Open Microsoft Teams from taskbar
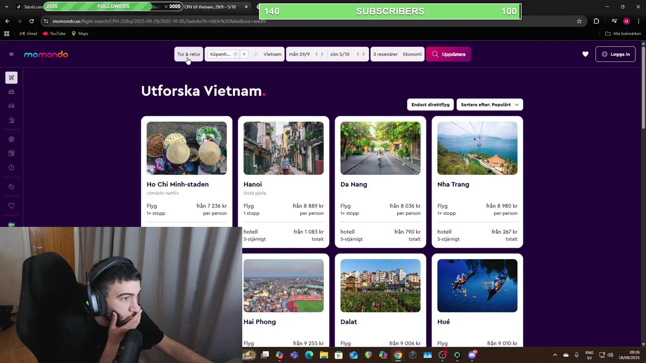 click(294, 355)
